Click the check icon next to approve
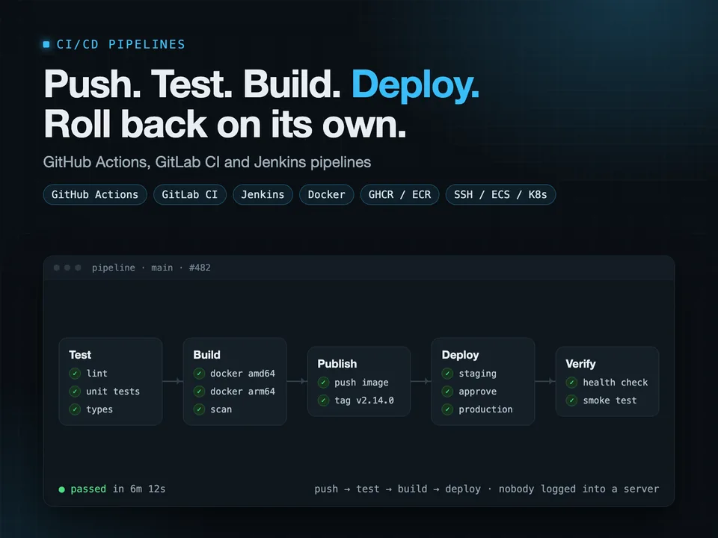This screenshot has height=538, width=718. [x=447, y=391]
